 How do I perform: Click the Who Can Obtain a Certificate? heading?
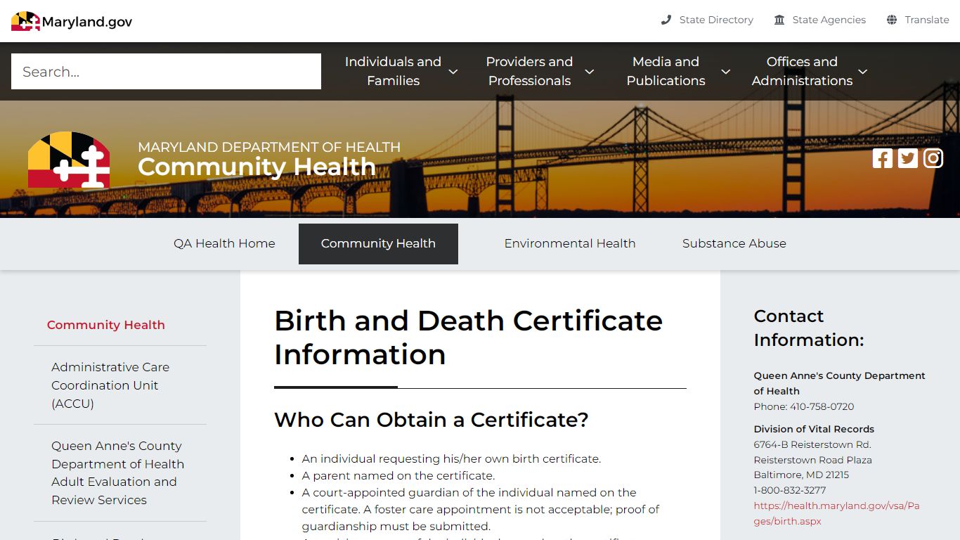pos(431,420)
